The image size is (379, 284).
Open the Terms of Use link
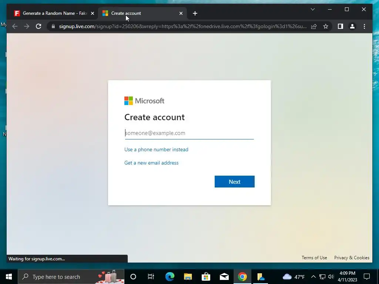[314, 258]
